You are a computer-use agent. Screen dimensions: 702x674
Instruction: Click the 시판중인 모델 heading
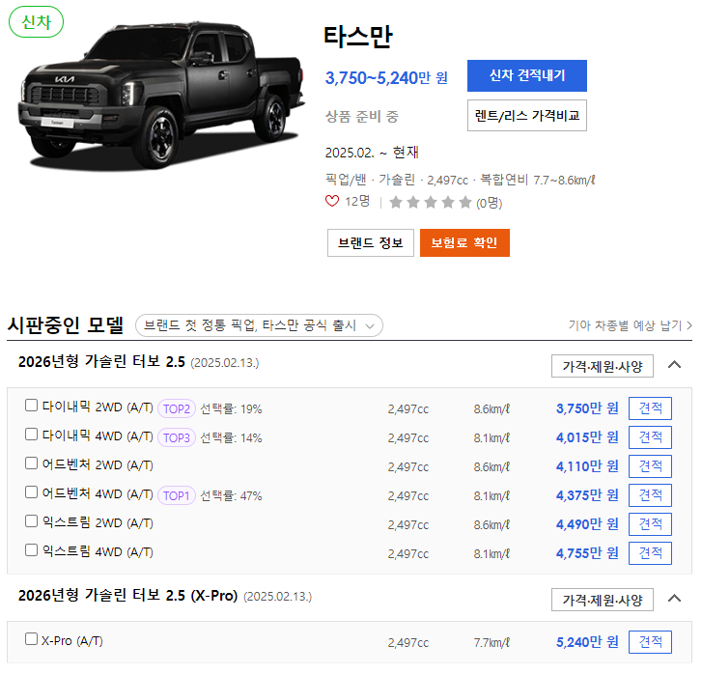66,324
